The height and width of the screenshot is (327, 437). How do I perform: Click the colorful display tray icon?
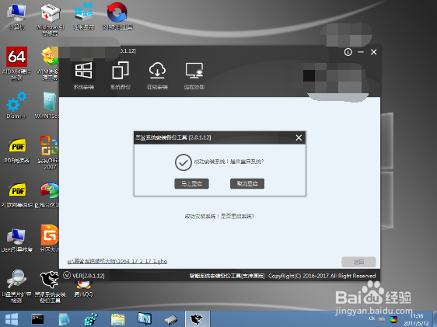tap(393, 319)
